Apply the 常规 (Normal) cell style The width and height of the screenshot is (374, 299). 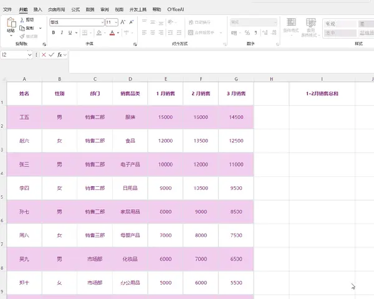[340, 24]
